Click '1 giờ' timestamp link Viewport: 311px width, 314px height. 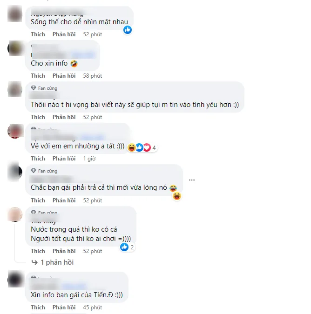[89, 159]
